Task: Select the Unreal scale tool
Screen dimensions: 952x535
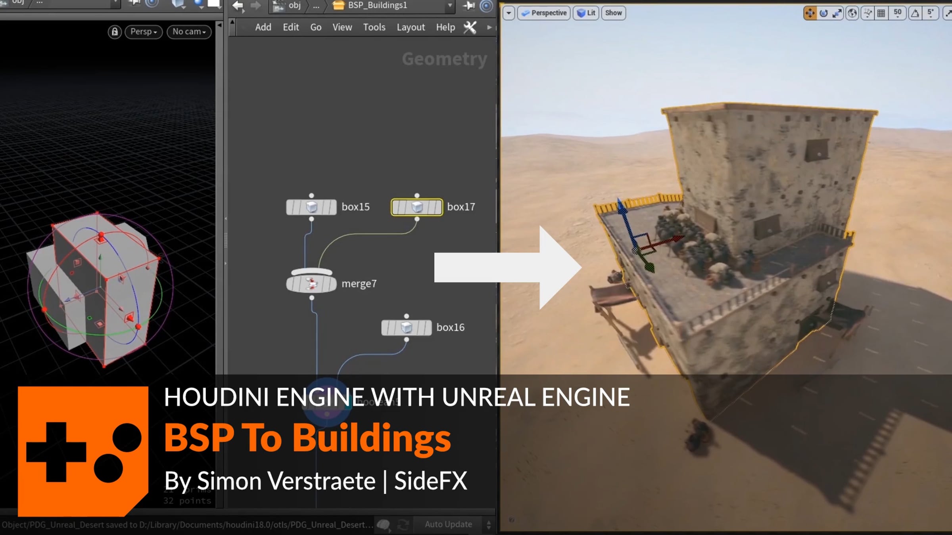Action: pos(837,13)
